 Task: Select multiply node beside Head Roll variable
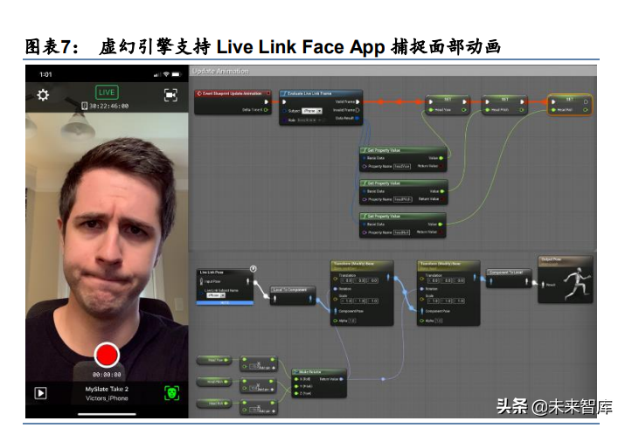click(259, 407)
